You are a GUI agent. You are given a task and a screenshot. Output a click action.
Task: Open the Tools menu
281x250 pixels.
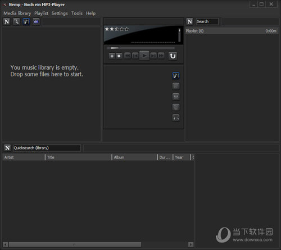tap(77, 13)
